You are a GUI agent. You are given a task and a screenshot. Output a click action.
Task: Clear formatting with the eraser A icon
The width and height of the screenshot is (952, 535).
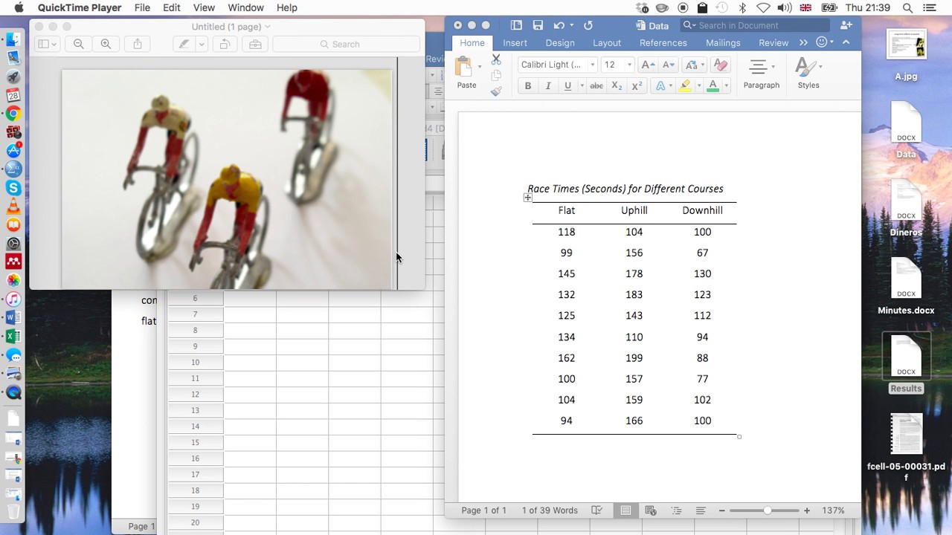coord(720,65)
